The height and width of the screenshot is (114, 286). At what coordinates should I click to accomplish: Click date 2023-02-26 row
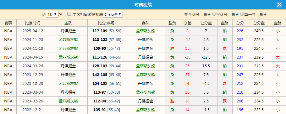[33, 101]
